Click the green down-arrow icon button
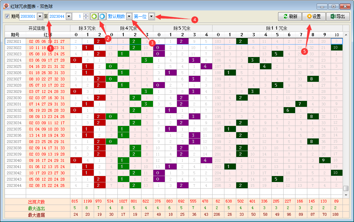 (94, 16)
